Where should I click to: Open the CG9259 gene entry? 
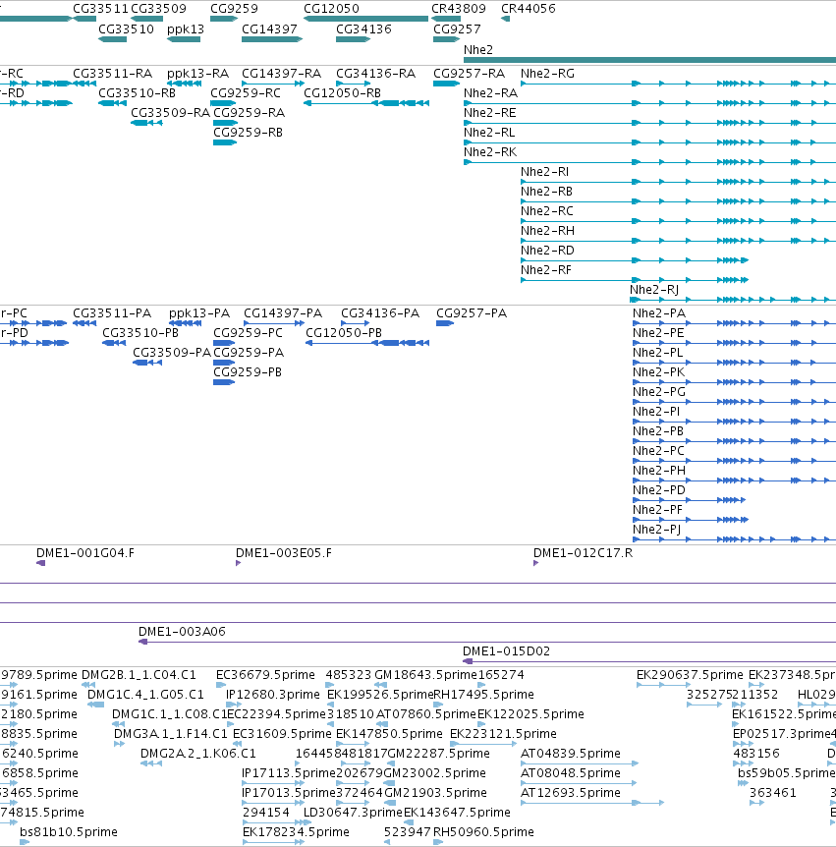(234, 9)
